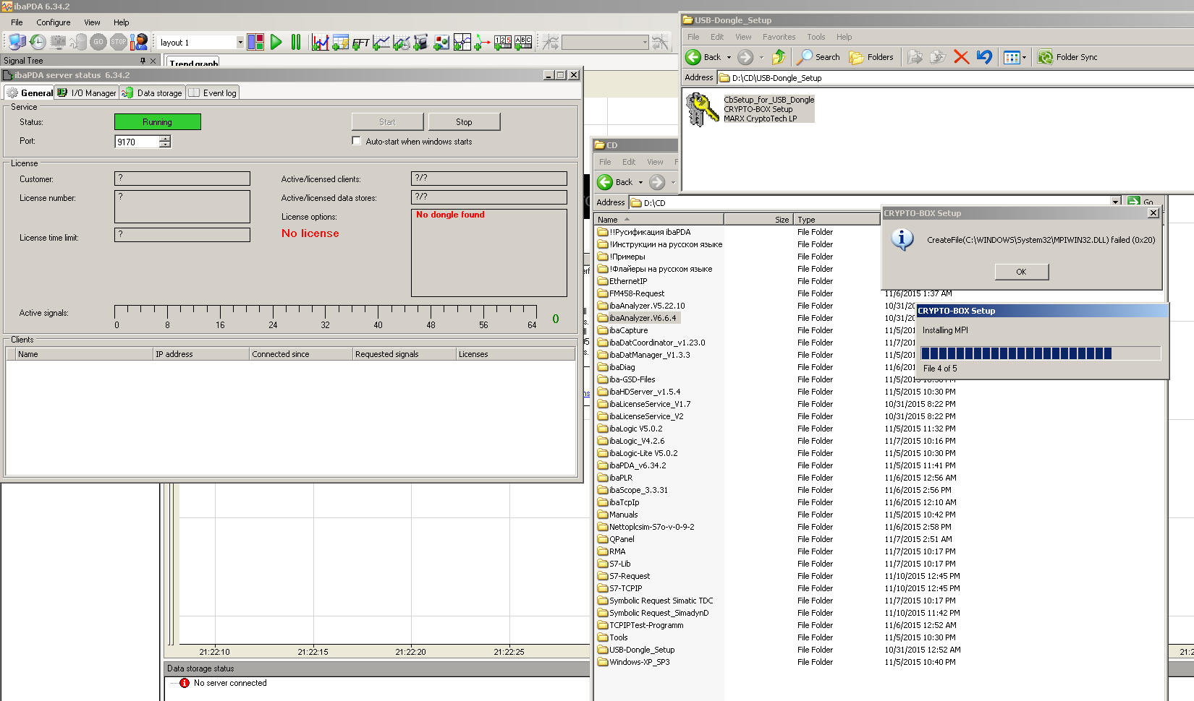Click the Trend graph tab

193,63
